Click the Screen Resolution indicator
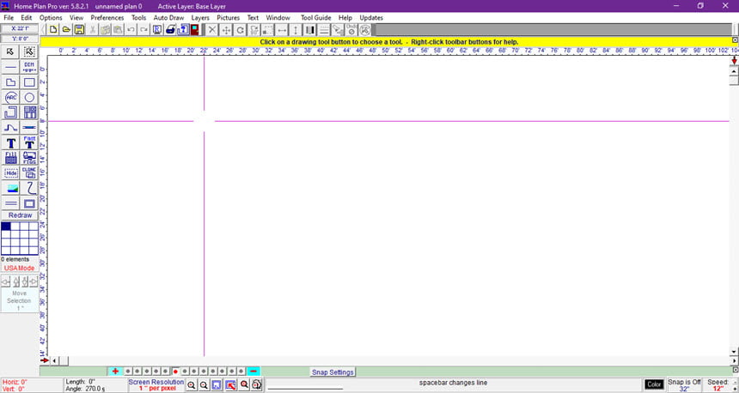 pos(156,385)
